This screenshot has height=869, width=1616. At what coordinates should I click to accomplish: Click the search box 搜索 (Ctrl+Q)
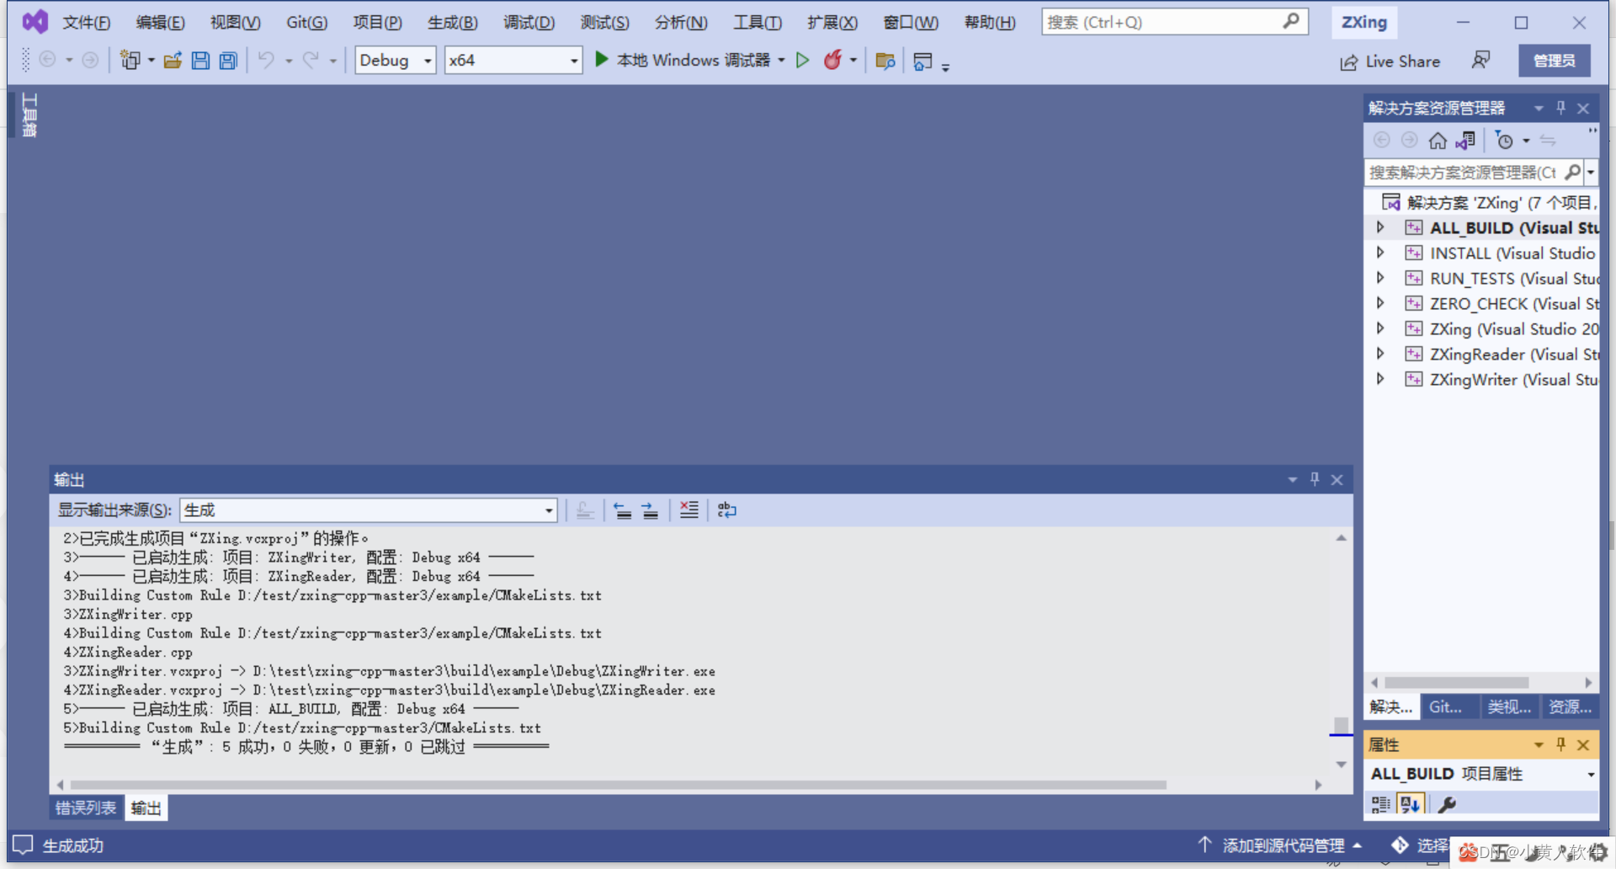point(1174,22)
